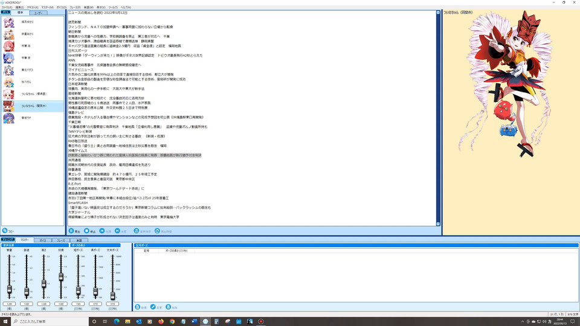Viewport: 580px width, 326px height.
Task: Click the 文末ポーズ value input field
Action: [x=113, y=304]
